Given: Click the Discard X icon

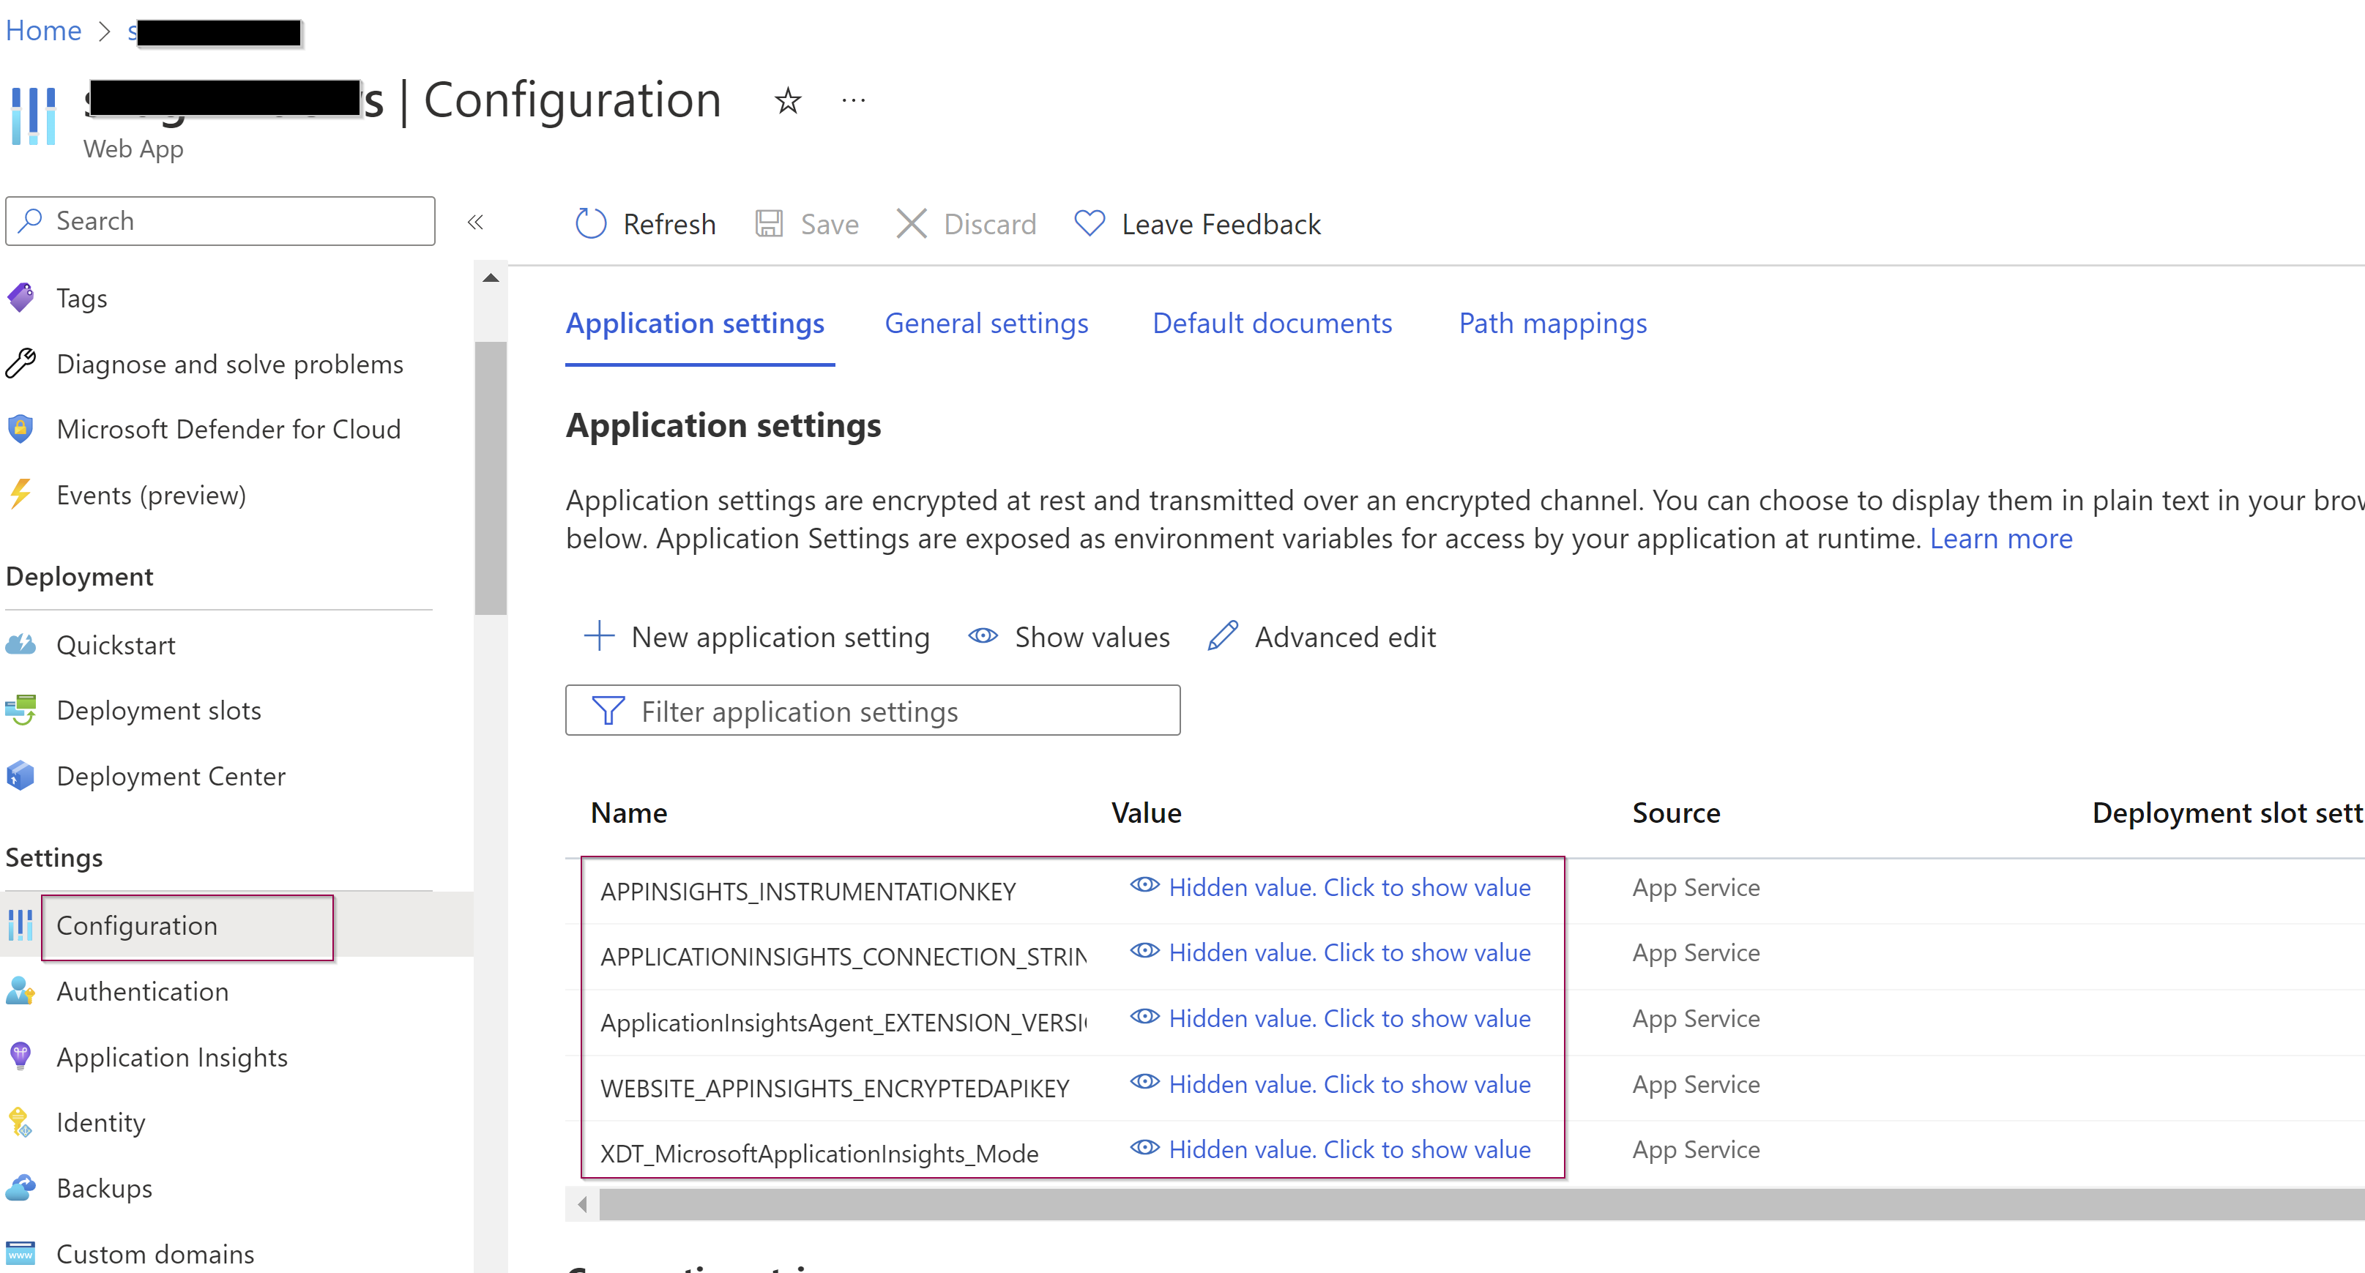Looking at the screenshot, I should [x=912, y=223].
